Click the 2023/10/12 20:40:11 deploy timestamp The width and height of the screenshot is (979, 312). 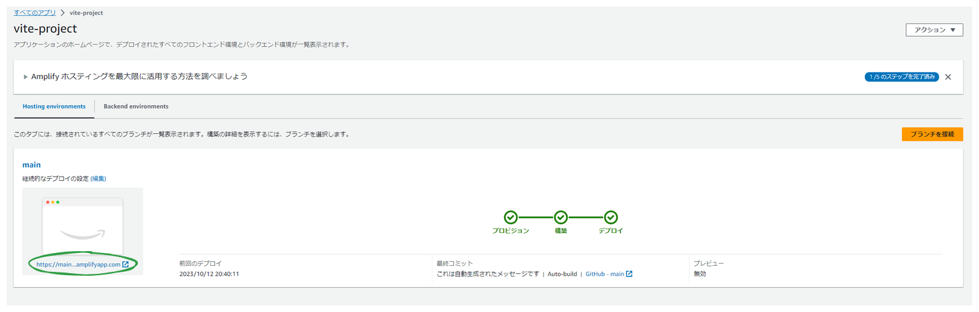[209, 274]
